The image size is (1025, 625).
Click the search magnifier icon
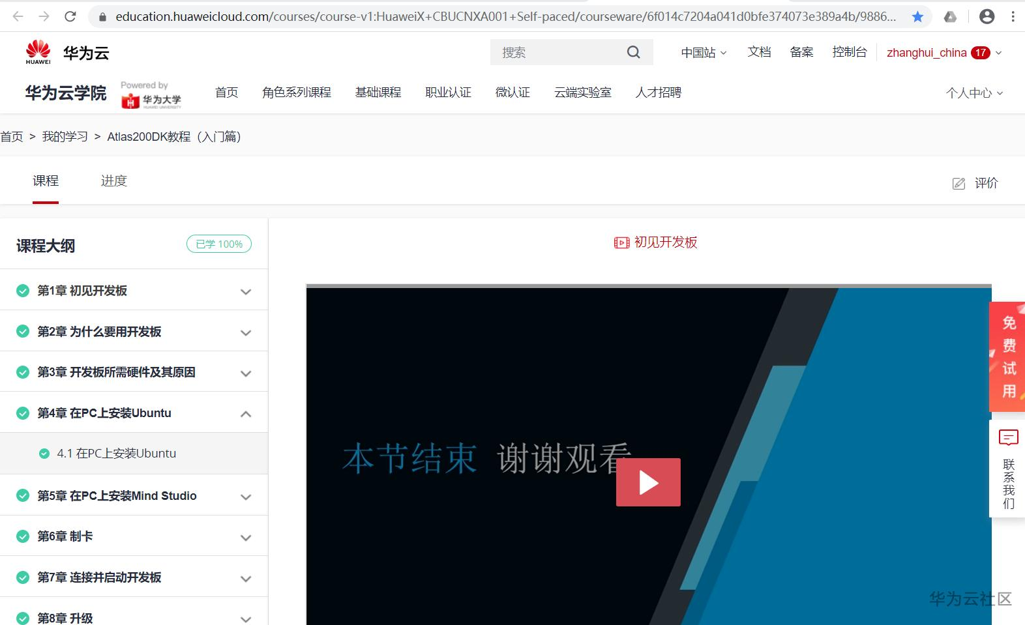coord(634,52)
